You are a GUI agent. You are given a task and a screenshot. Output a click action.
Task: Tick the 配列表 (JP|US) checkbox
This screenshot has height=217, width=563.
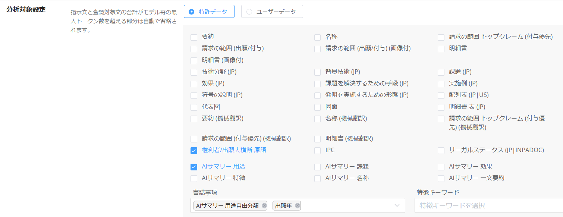coord(441,95)
